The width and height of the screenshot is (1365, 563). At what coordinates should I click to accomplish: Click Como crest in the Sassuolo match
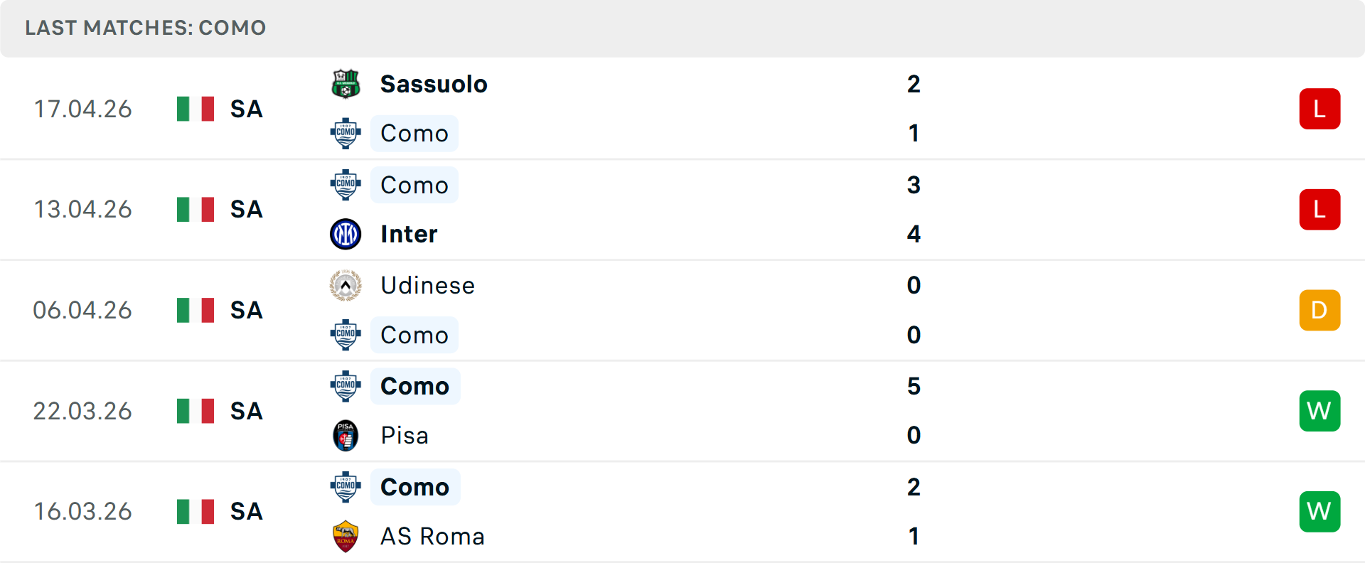[x=346, y=133]
